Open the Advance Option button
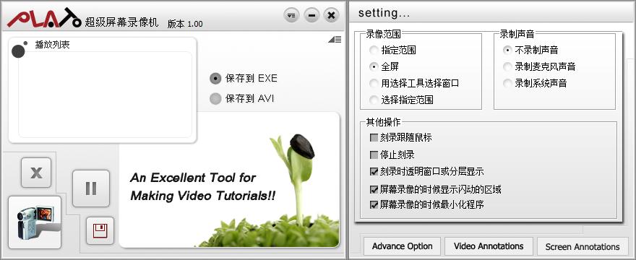The width and height of the screenshot is (636, 260). [x=402, y=246]
